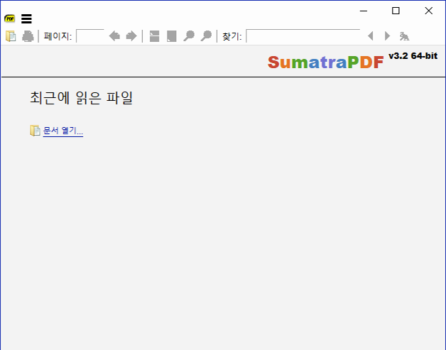The height and width of the screenshot is (350, 446).
Task: Find next match arrow
Action: (x=387, y=36)
